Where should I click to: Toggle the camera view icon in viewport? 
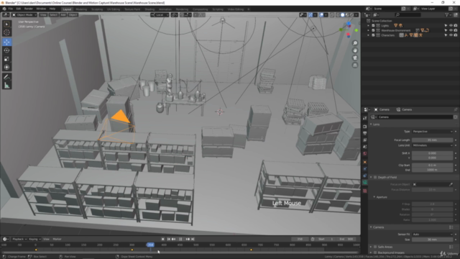355,58
